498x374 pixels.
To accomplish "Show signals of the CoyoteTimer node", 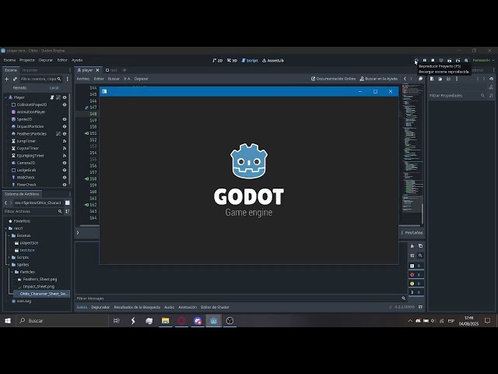I will tap(65, 149).
